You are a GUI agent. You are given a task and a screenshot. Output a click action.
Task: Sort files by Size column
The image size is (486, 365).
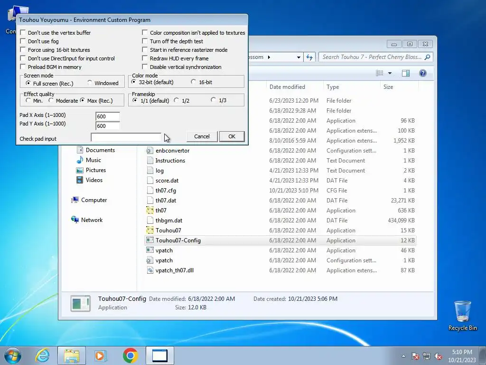[x=399, y=87]
